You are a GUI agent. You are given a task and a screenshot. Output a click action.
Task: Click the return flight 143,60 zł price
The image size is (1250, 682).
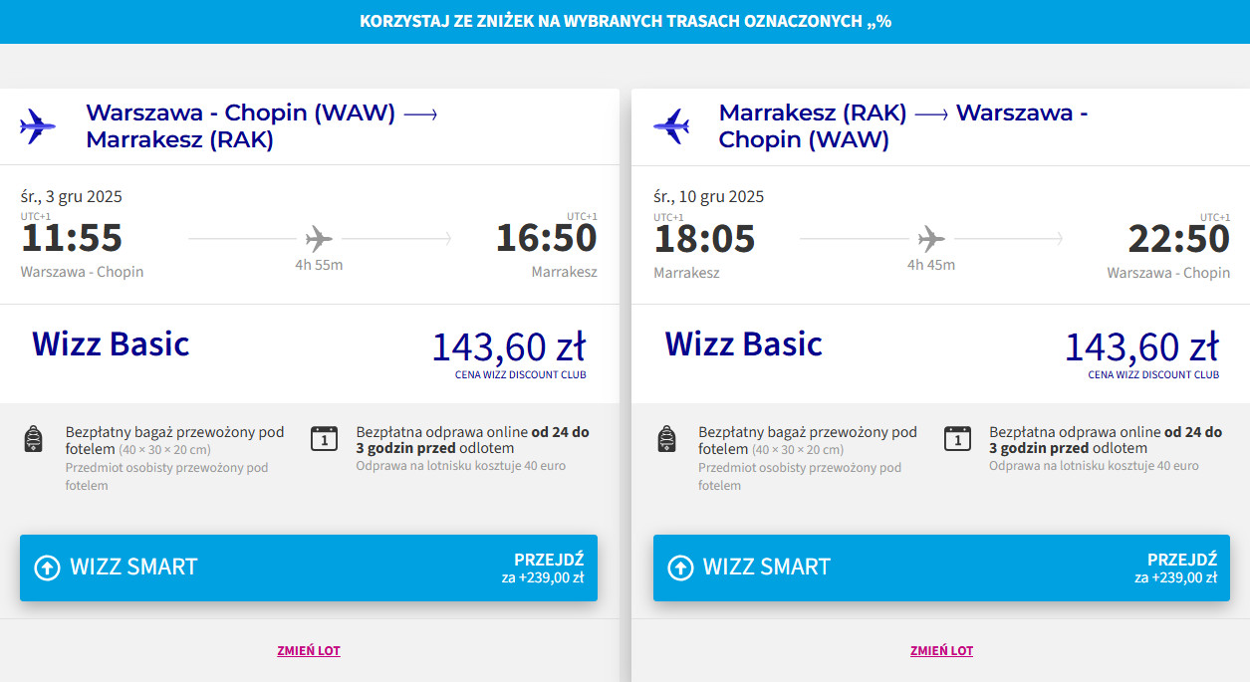click(1141, 347)
